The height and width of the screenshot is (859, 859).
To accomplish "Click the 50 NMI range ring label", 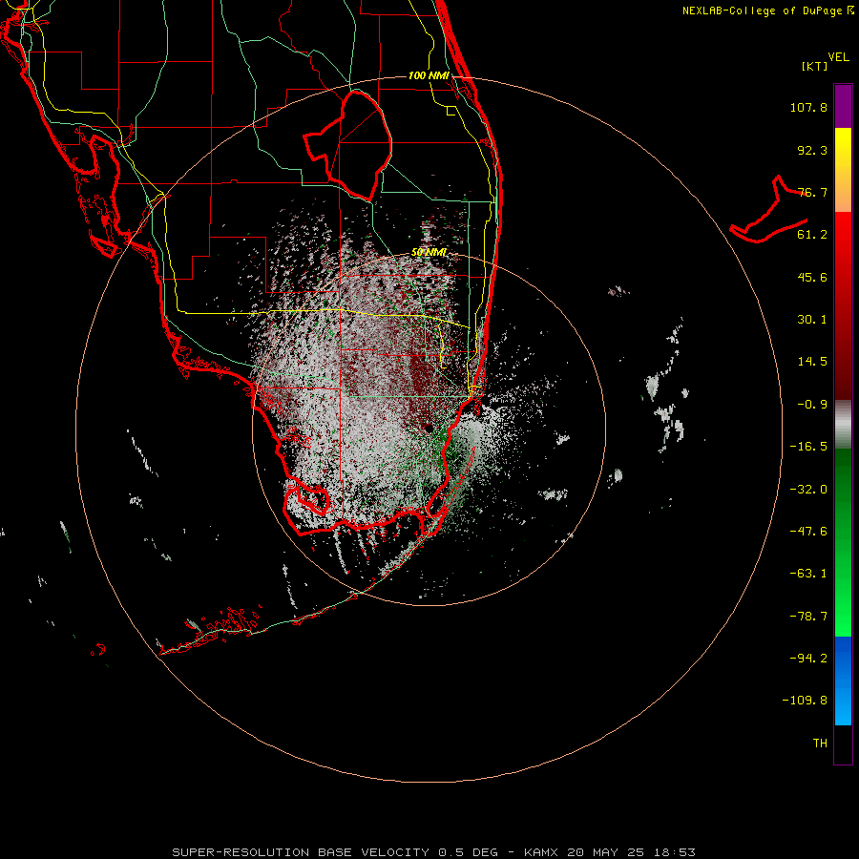I will 429,252.
